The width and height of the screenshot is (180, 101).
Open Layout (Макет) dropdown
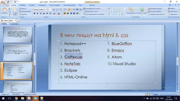[x=23, y=9]
